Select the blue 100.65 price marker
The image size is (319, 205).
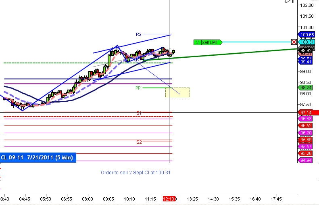(x=306, y=35)
